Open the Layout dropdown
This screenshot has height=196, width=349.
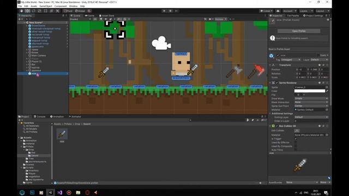tap(323, 11)
